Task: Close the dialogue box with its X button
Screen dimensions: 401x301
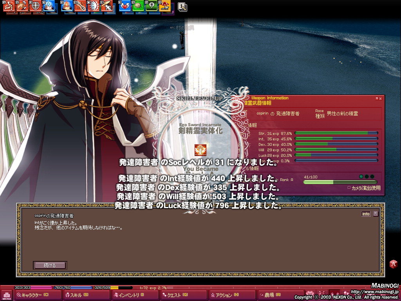Action: [x=376, y=214]
